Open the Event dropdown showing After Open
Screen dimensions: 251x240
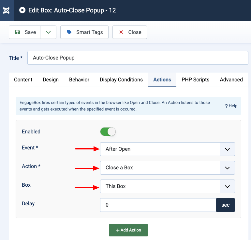[168, 149]
